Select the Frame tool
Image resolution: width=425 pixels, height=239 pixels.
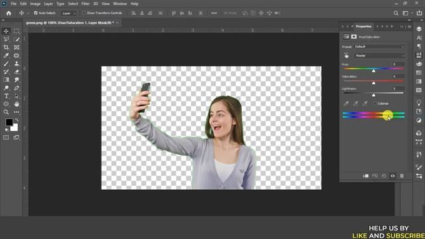pos(17,47)
